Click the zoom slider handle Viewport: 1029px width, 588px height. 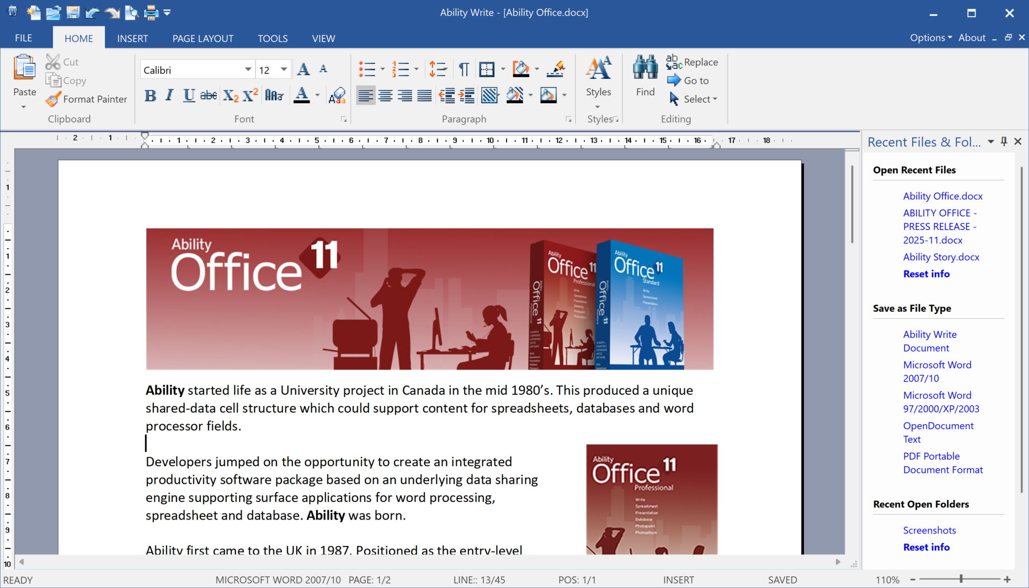click(961, 579)
